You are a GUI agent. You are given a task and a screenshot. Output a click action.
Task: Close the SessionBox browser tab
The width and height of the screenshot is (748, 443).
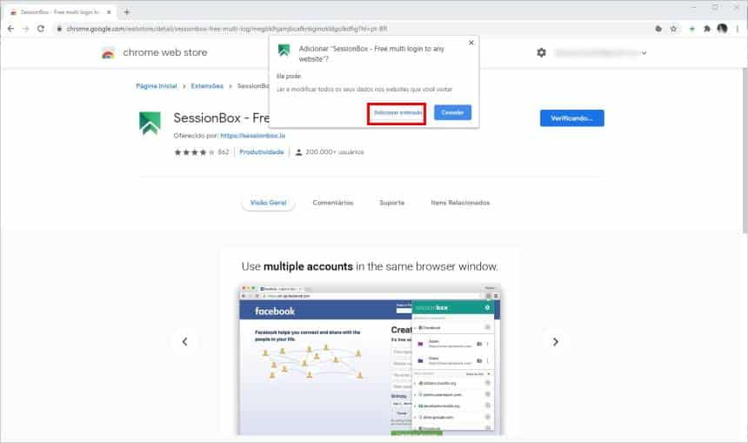pyautogui.click(x=110, y=12)
